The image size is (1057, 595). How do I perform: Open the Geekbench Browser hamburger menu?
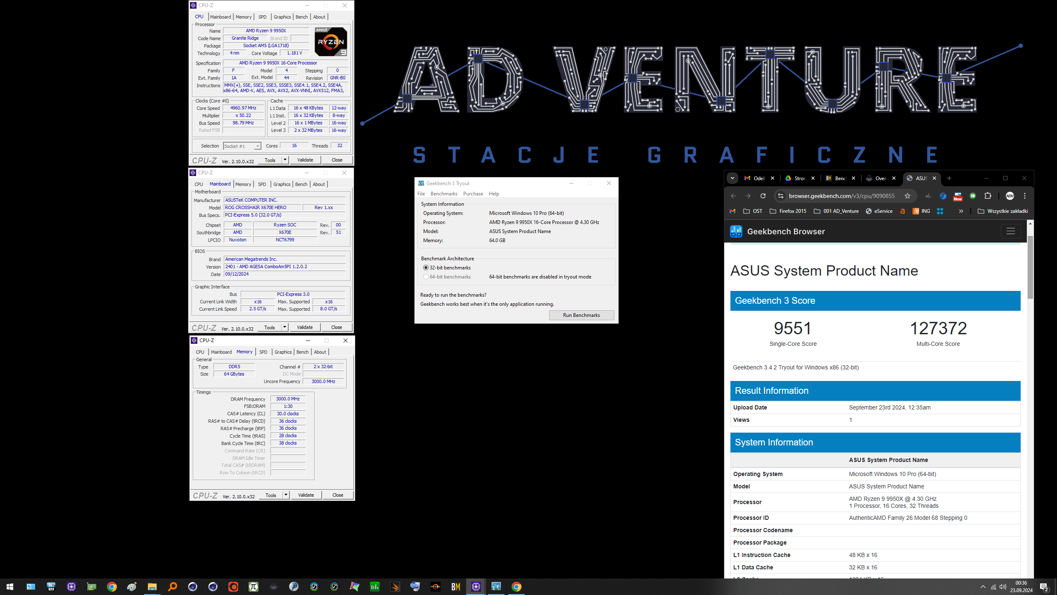[x=1010, y=231]
